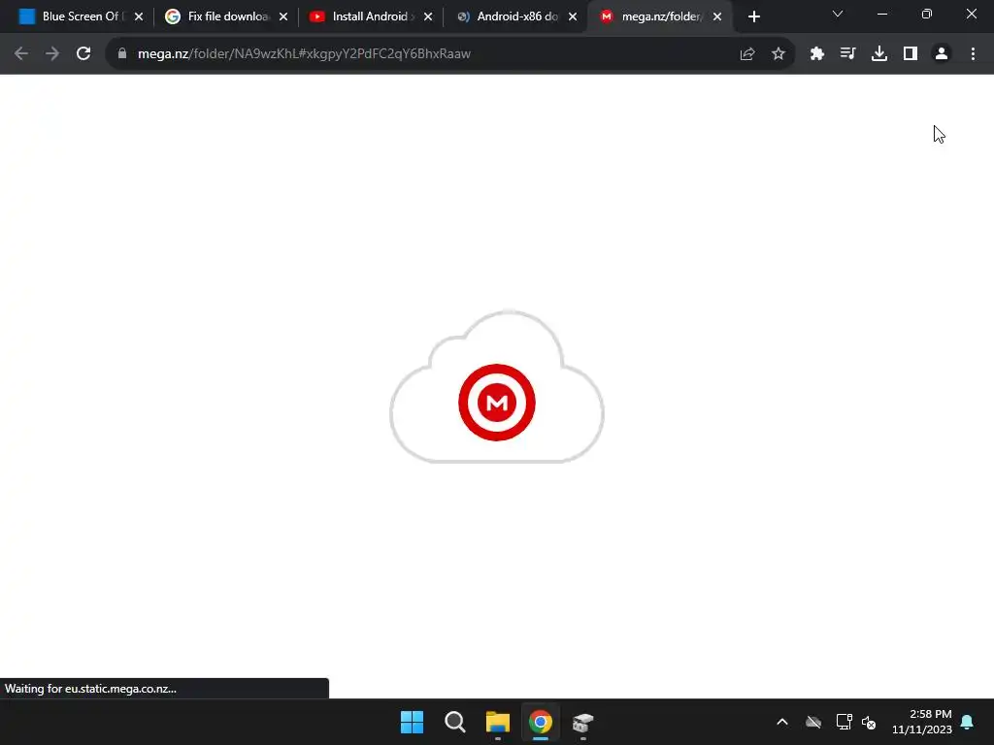This screenshot has width=994, height=745.
Task: Open the box app on the taskbar
Action: point(582,722)
